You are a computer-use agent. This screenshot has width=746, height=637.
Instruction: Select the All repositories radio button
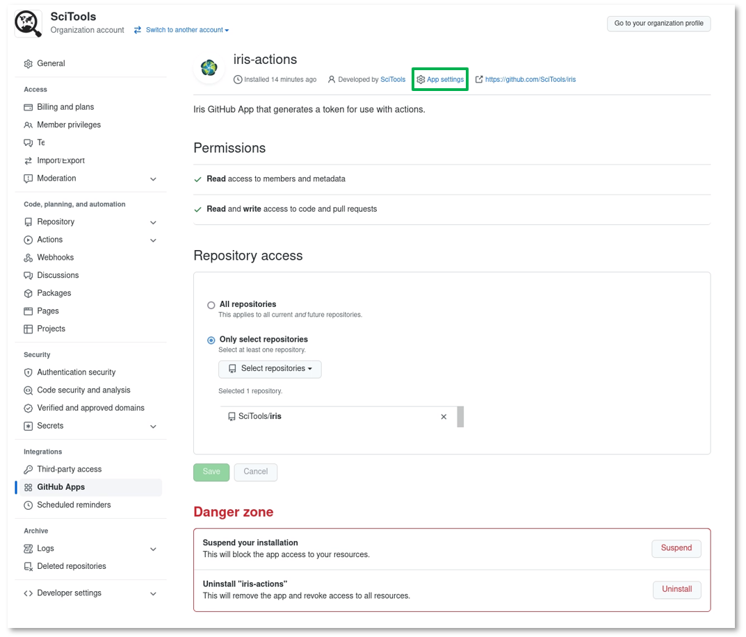[211, 305]
